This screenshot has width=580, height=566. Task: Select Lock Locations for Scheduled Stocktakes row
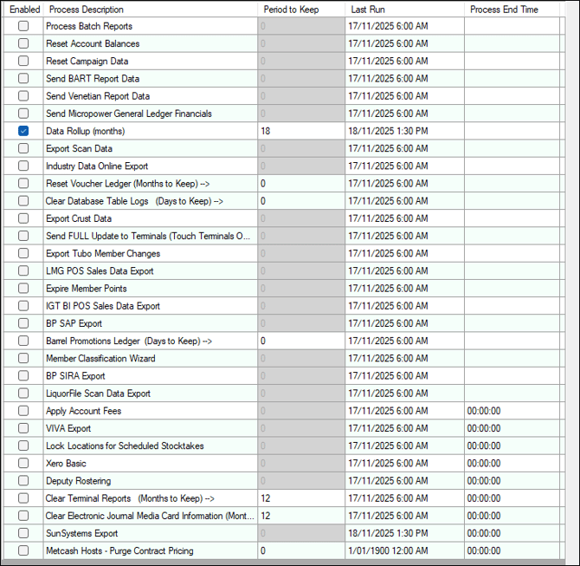point(282,446)
